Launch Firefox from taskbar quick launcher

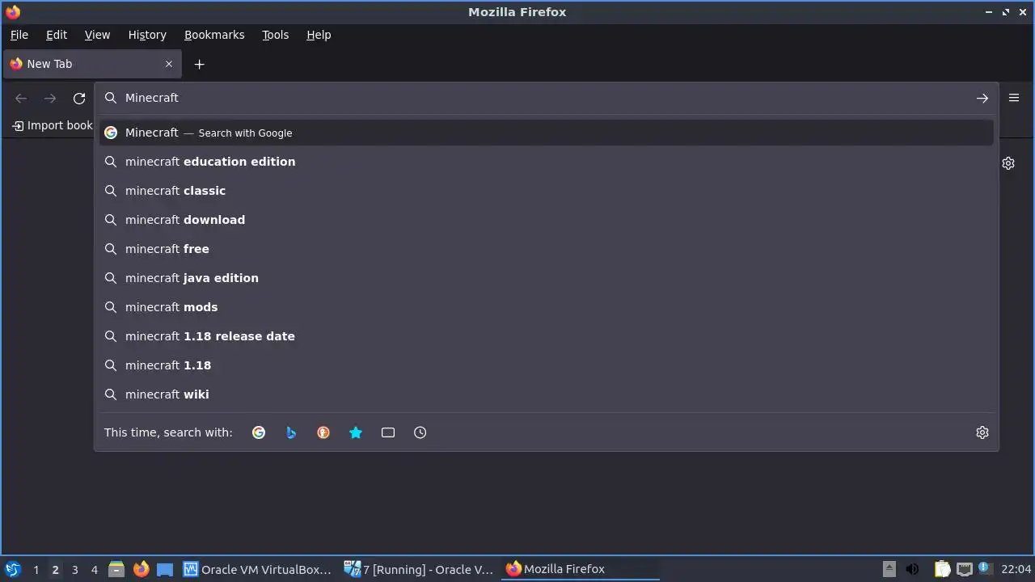pyautogui.click(x=141, y=569)
